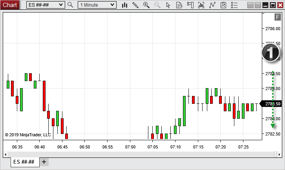Close the chart window with red X
Viewport: 285px width, 170px height.
coord(280,5)
